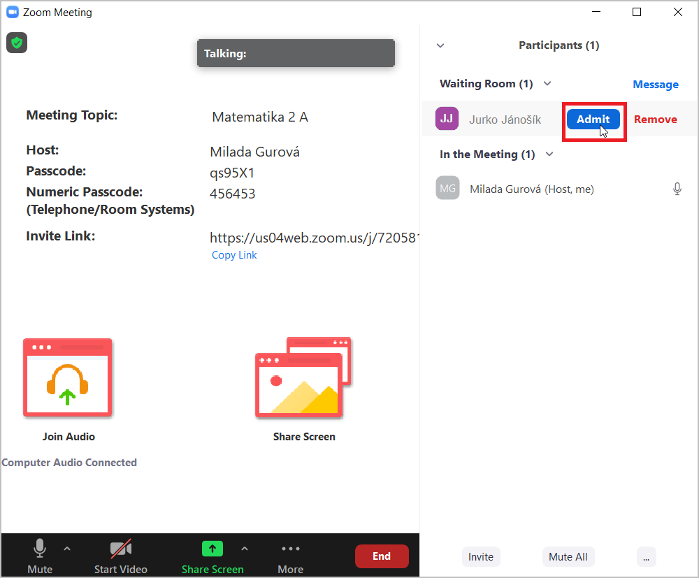Screen dimensions: 699x578
Task: Collapse the In the Meeting section chevron
Action: point(549,154)
